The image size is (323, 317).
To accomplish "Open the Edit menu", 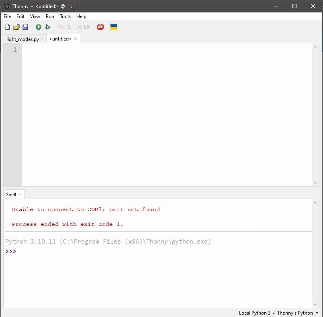I will tap(20, 16).
